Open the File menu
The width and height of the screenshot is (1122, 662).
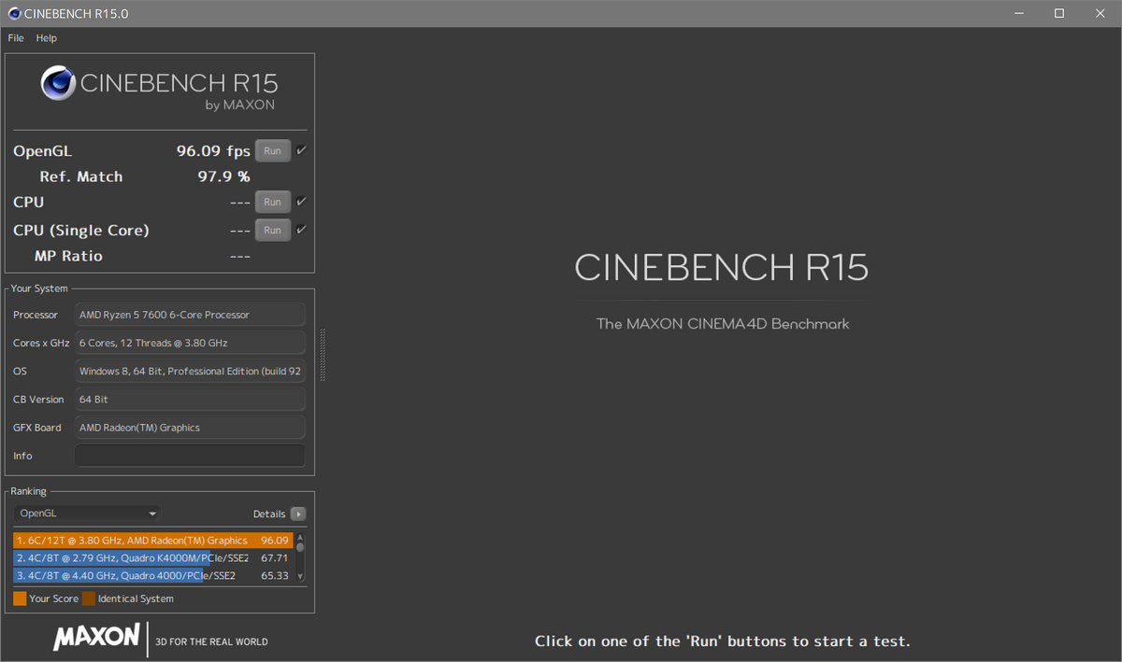[16, 38]
